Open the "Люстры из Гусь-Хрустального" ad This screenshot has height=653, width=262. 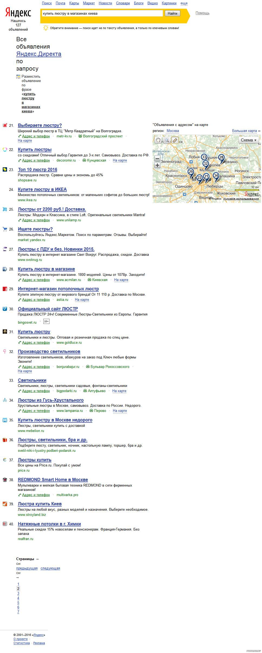[x=51, y=400]
